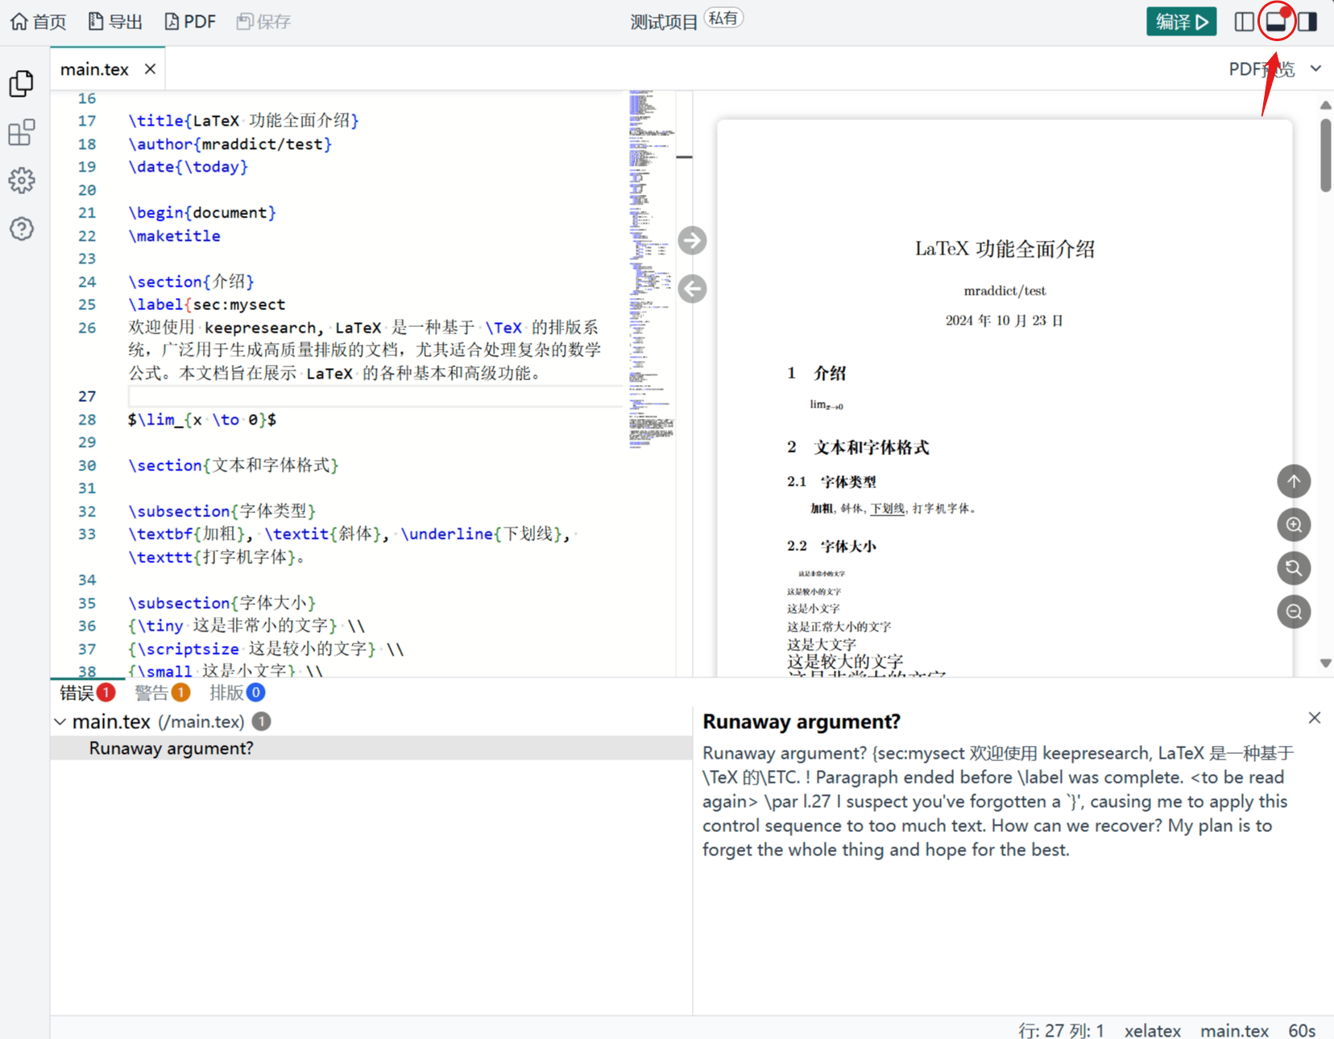Open the file manager panel in sidebar
This screenshot has height=1039, width=1334.
[x=22, y=83]
